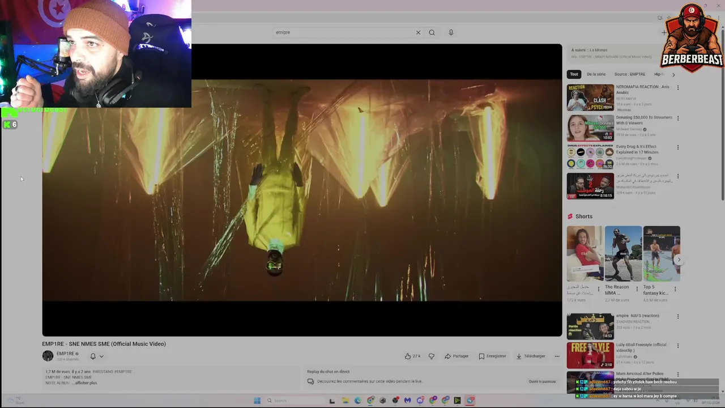725x408 pixels.
Task: Open Lully 8Ball Freestyle thumbnail
Action: (x=590, y=355)
